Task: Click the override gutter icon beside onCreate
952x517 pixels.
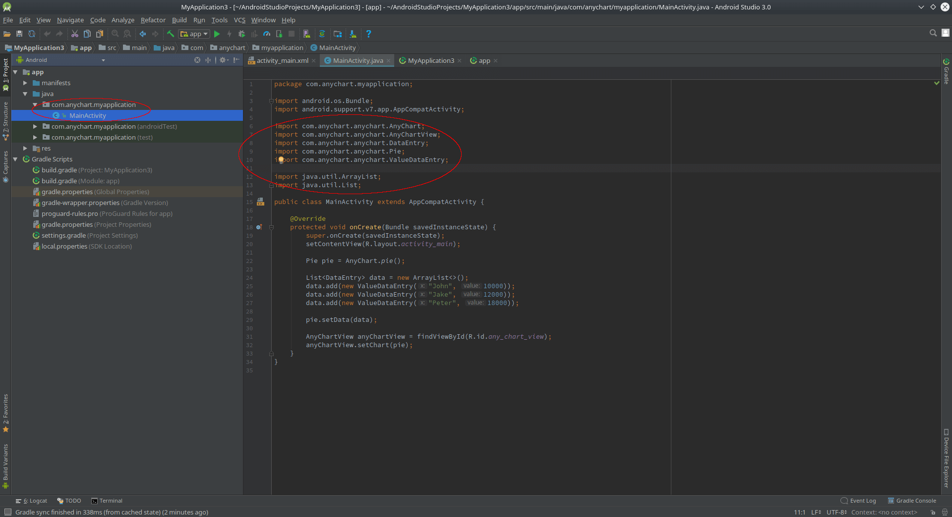Action: (259, 227)
